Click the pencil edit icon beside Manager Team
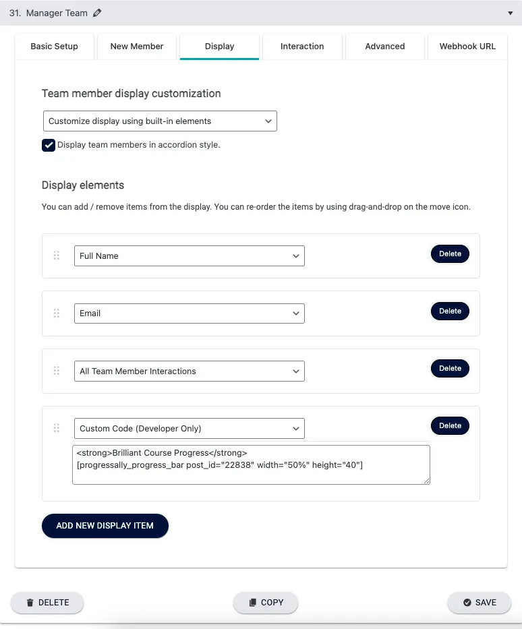Viewport: 522px width, 629px height. pos(97,12)
